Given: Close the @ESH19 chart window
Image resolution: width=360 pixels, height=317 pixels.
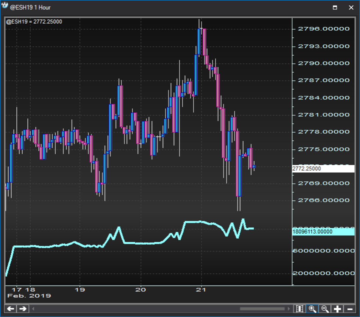Looking at the screenshot, I should click(x=351, y=7).
